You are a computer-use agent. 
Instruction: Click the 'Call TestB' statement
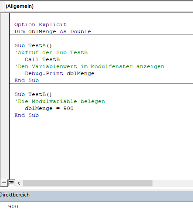42,59
